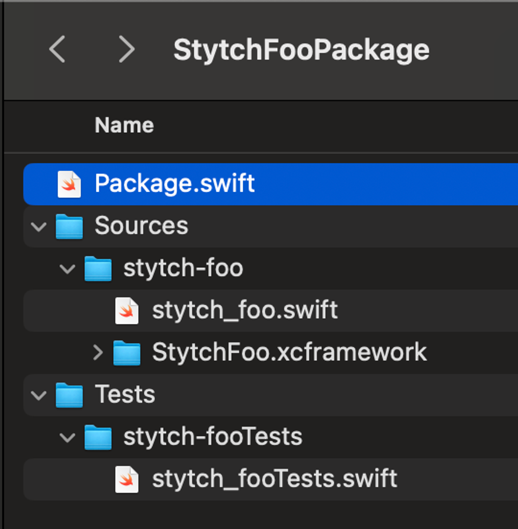This screenshot has width=518, height=529.
Task: Click the Tests folder icon
Action: tap(70, 395)
